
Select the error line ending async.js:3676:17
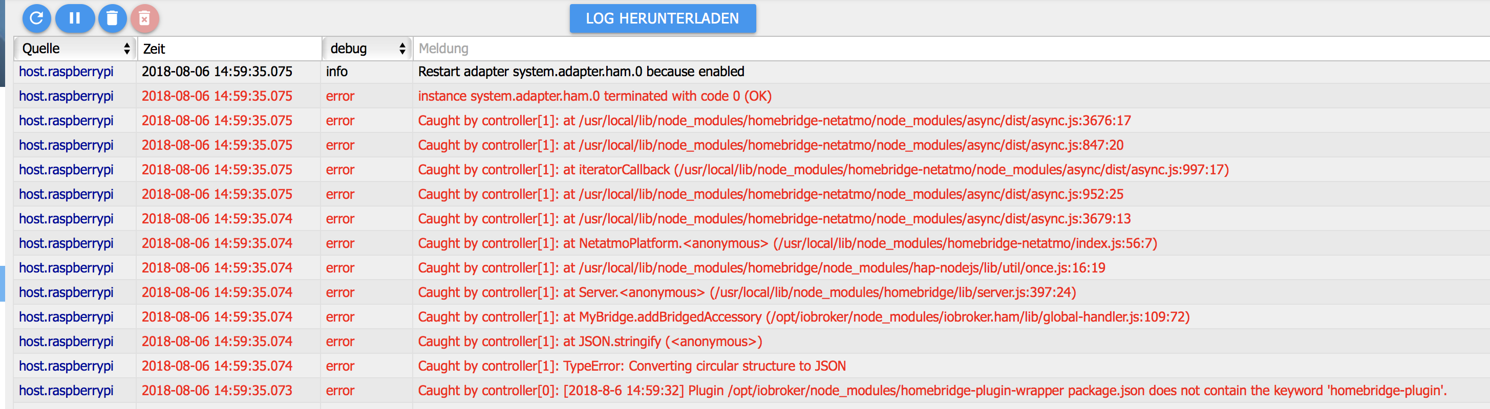pyautogui.click(x=774, y=121)
